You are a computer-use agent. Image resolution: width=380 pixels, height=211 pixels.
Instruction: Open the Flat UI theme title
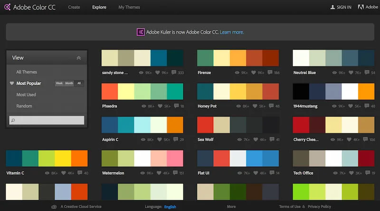coord(203,173)
